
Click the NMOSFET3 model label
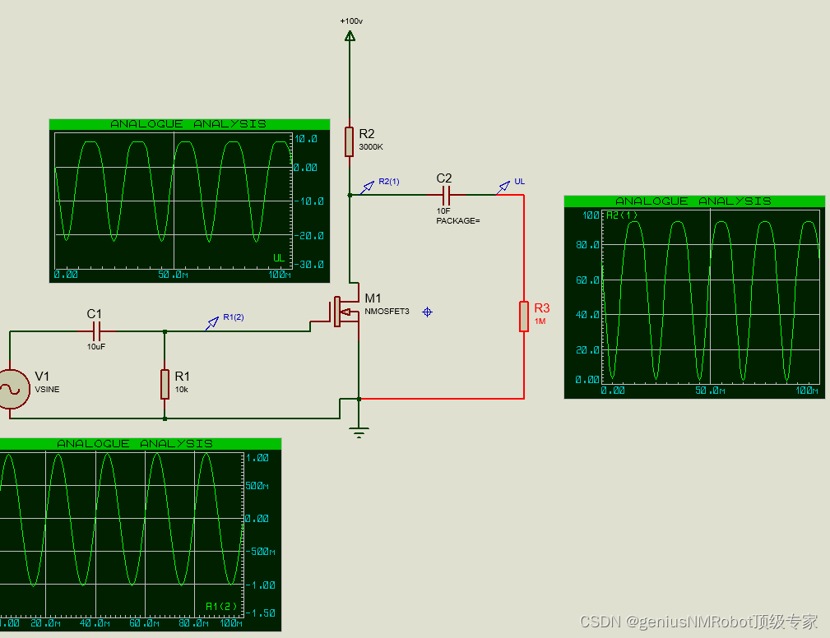tap(387, 311)
